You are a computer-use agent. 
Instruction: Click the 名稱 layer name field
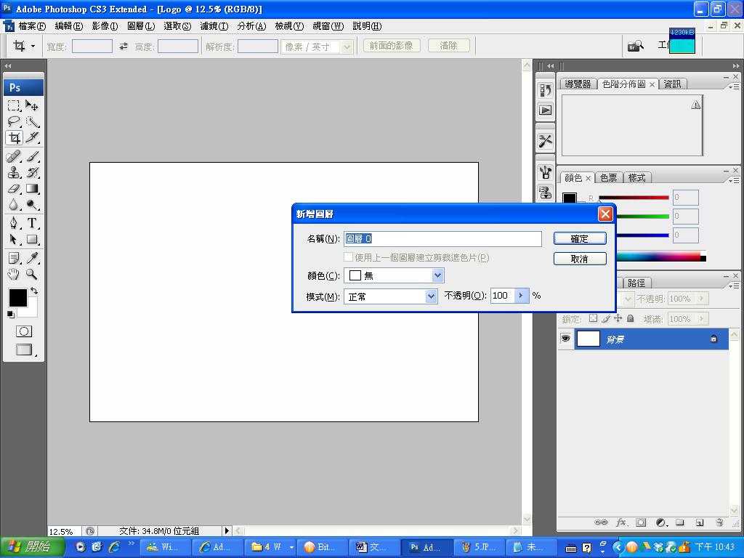pos(442,238)
